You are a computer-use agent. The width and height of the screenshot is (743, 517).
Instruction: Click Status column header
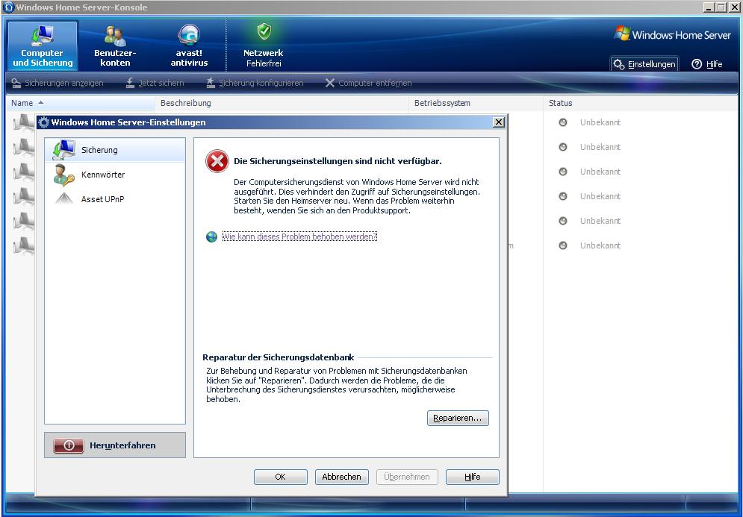point(641,103)
